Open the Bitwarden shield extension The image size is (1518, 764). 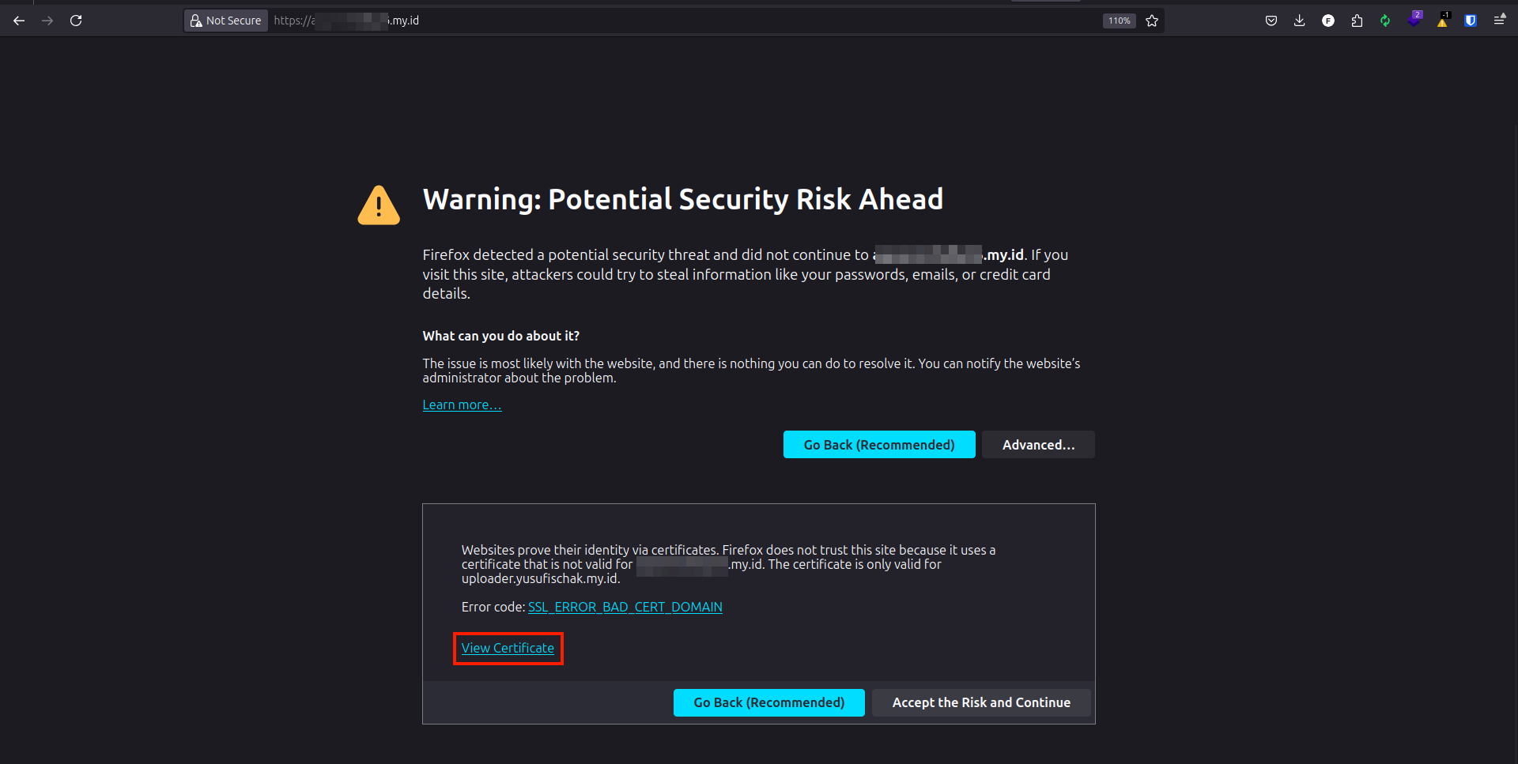coord(1471,21)
